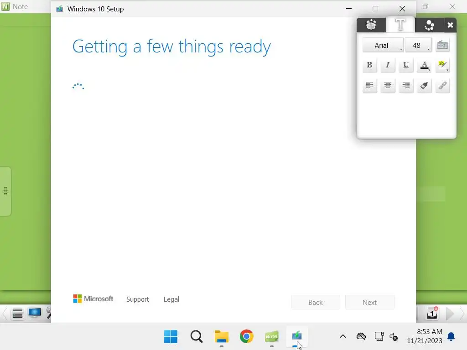Image resolution: width=467 pixels, height=350 pixels.
Task: Open the Legal link
Action: click(171, 299)
